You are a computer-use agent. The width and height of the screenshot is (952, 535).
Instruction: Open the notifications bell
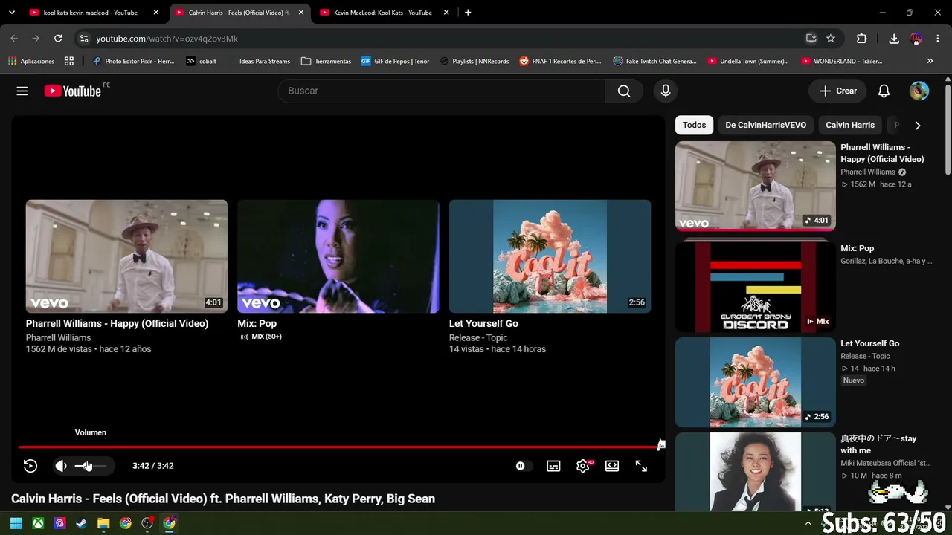click(884, 91)
